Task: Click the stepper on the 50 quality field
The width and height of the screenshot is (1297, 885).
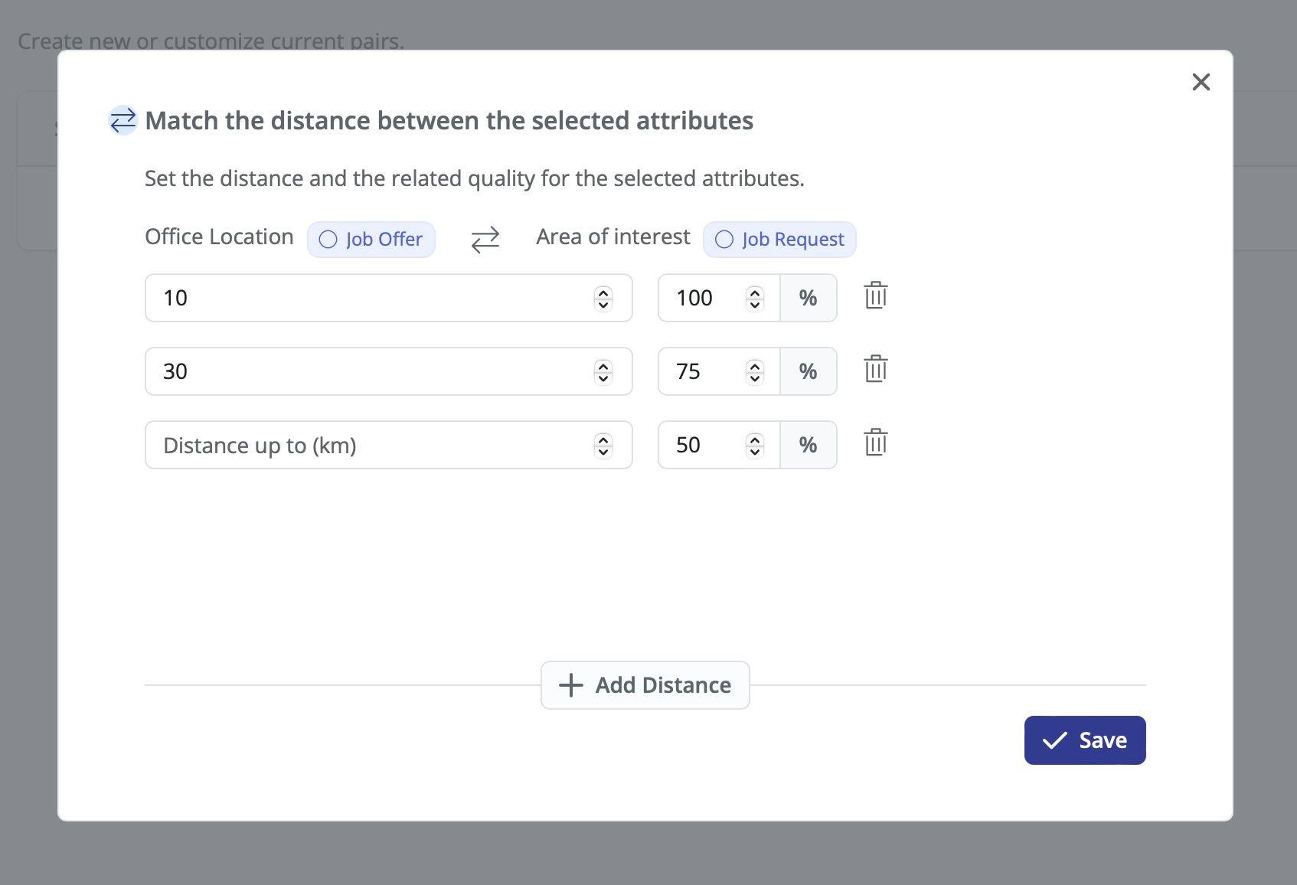Action: click(755, 446)
